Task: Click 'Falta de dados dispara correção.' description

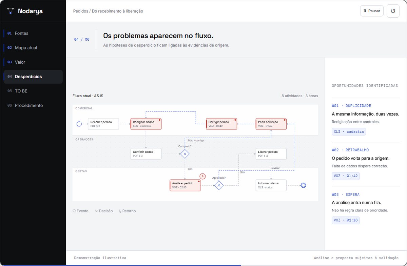Action: click(x=360, y=166)
